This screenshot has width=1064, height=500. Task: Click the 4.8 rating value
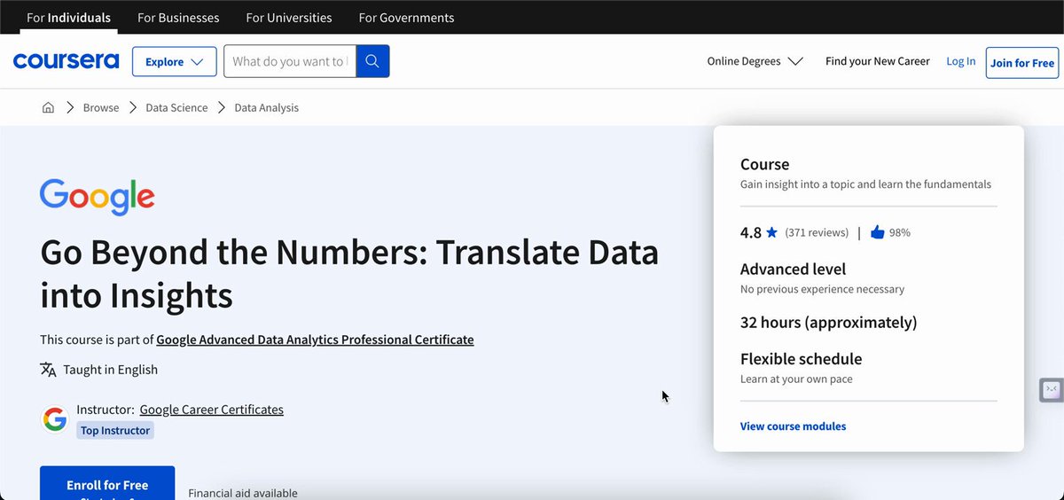pyautogui.click(x=751, y=232)
